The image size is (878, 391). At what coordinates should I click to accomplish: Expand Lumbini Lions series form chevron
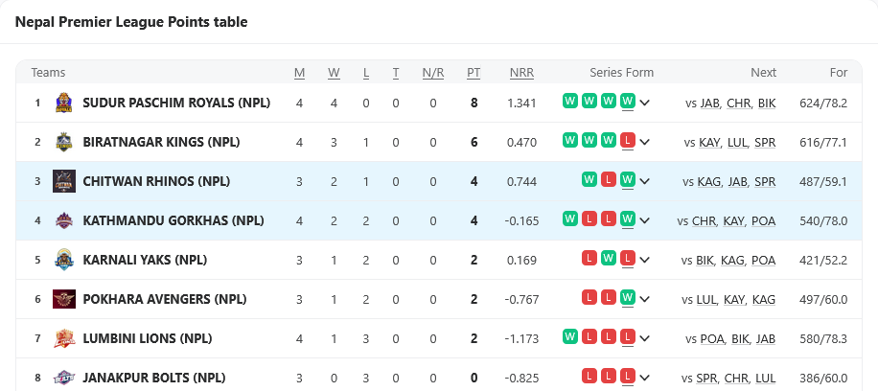point(645,339)
